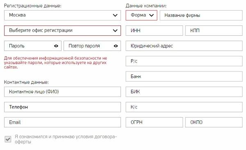
Task: Select the БИК input field
Action: [184, 92]
